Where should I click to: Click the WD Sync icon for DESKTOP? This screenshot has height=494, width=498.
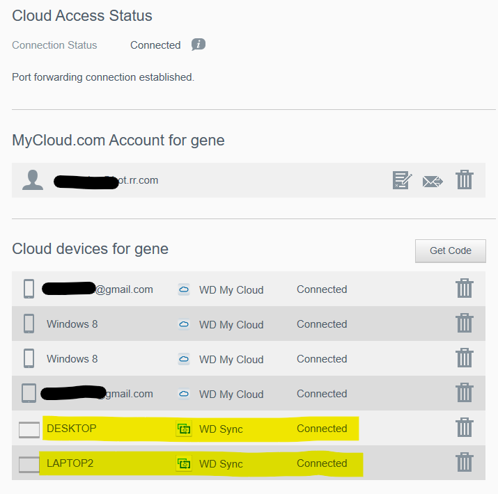click(184, 429)
